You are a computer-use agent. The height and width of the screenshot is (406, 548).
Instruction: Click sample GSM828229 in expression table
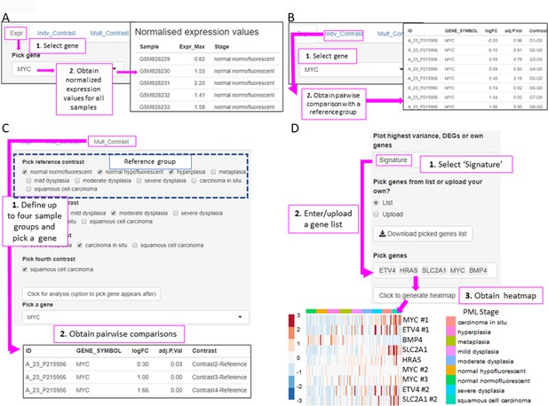pyautogui.click(x=155, y=59)
